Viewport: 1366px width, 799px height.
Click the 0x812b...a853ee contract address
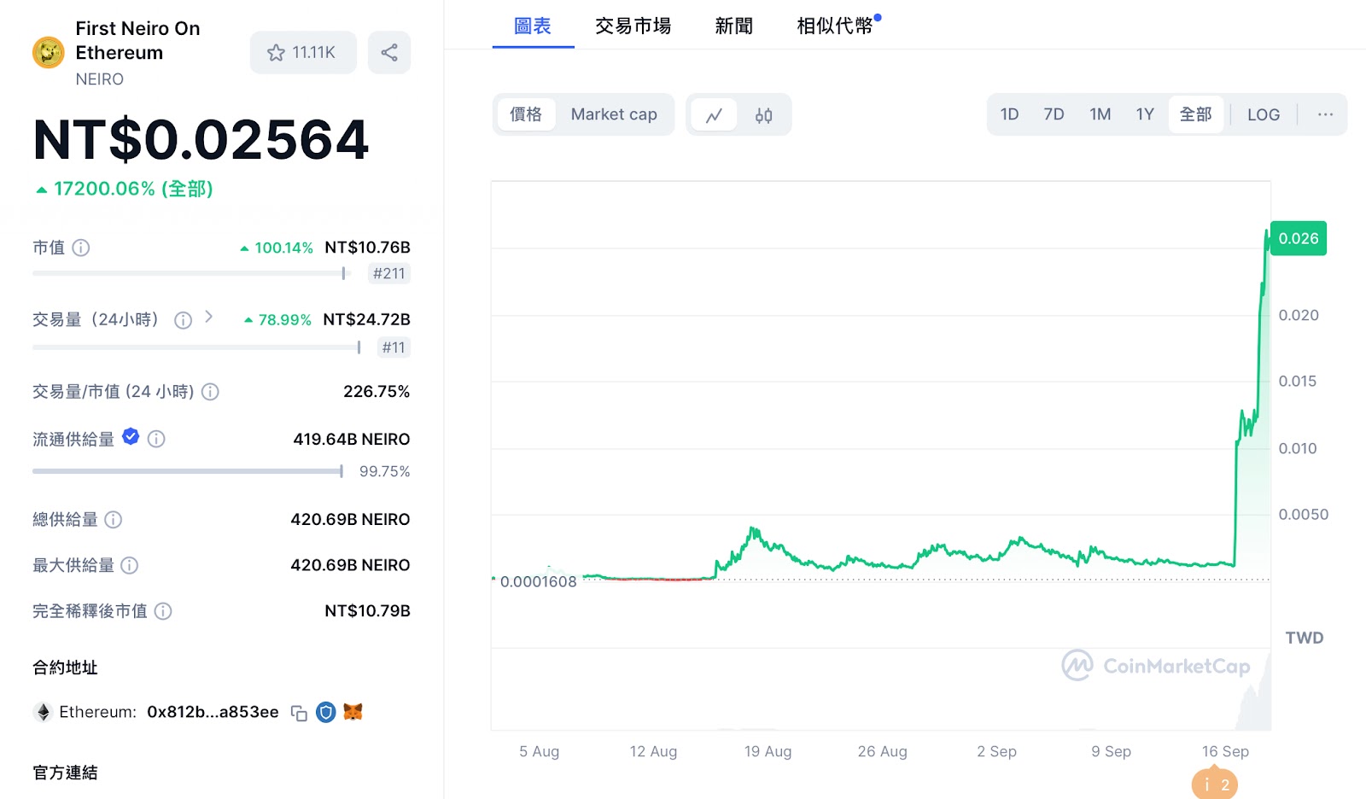click(x=213, y=712)
